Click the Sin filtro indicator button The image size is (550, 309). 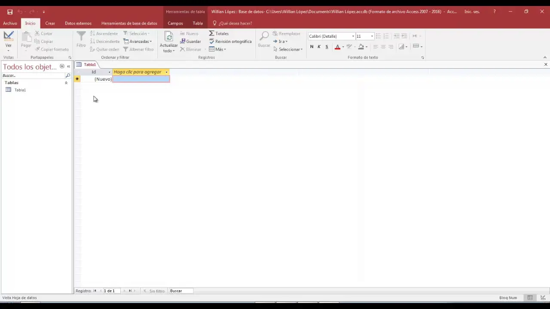pyautogui.click(x=154, y=291)
